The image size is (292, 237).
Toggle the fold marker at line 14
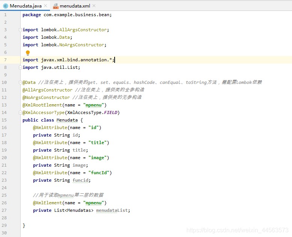coord(20,112)
